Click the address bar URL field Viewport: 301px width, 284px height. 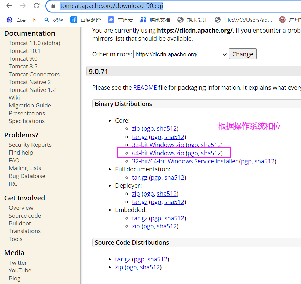click(173, 6)
